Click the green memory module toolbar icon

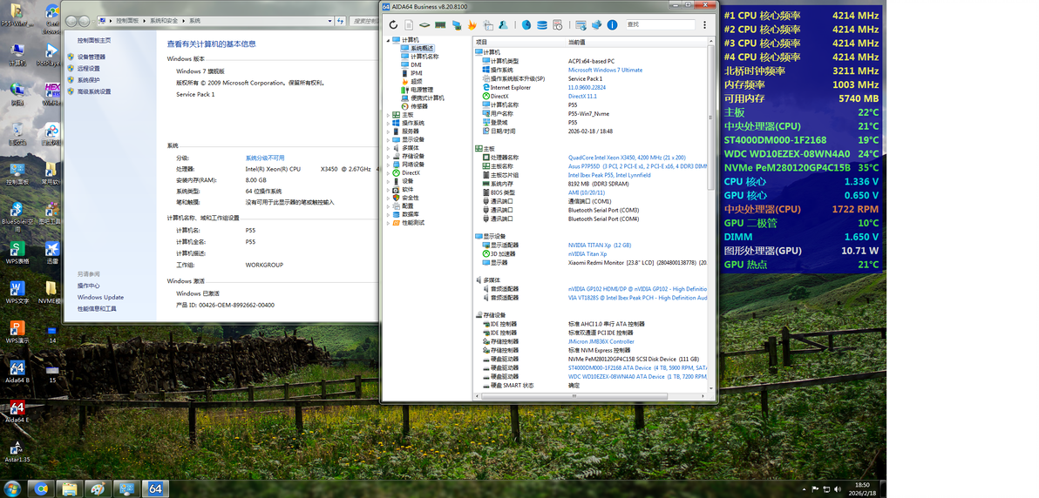click(x=440, y=25)
